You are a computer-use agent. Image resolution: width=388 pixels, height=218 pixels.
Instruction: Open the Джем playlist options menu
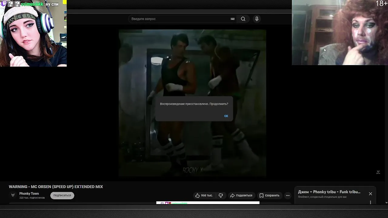(370, 202)
